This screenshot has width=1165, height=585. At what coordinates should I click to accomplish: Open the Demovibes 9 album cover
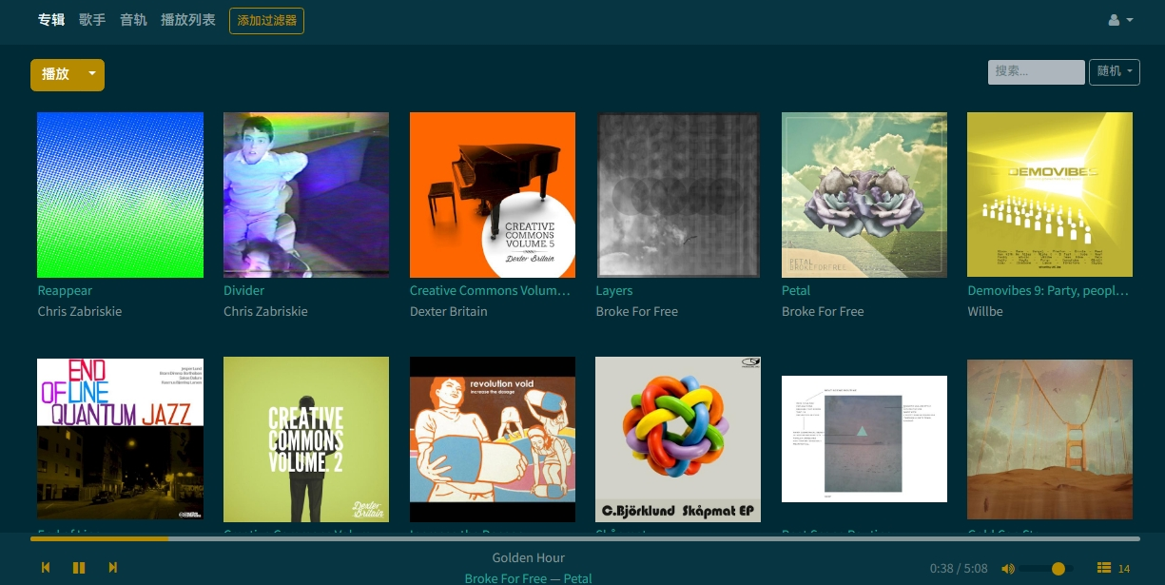click(x=1050, y=195)
